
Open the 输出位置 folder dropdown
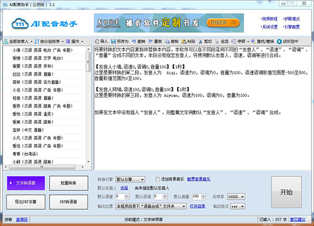[x=151, y=207]
